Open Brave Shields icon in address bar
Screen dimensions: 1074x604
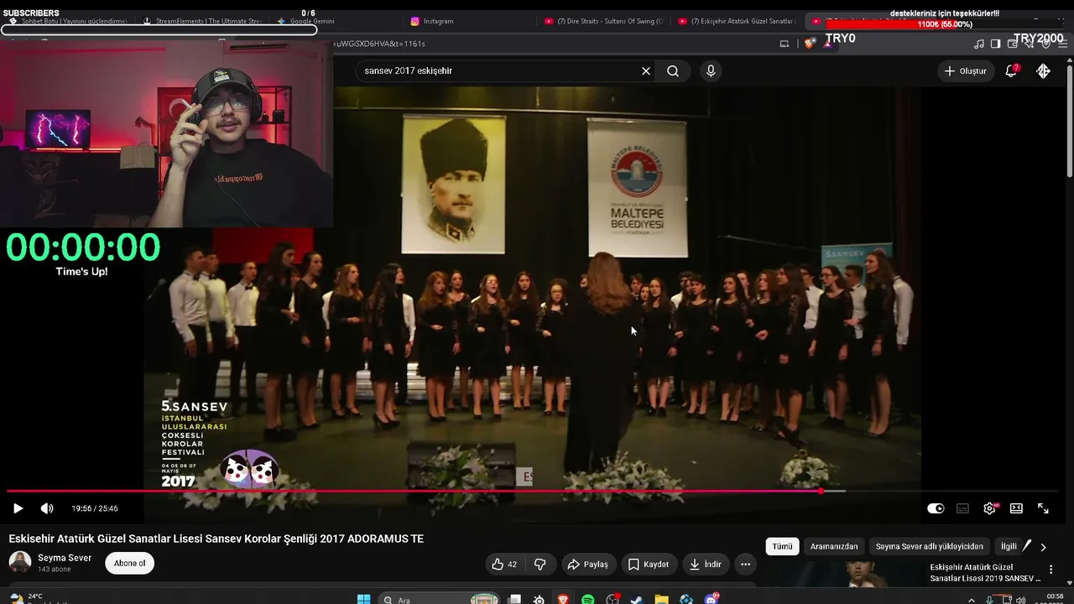coord(810,44)
